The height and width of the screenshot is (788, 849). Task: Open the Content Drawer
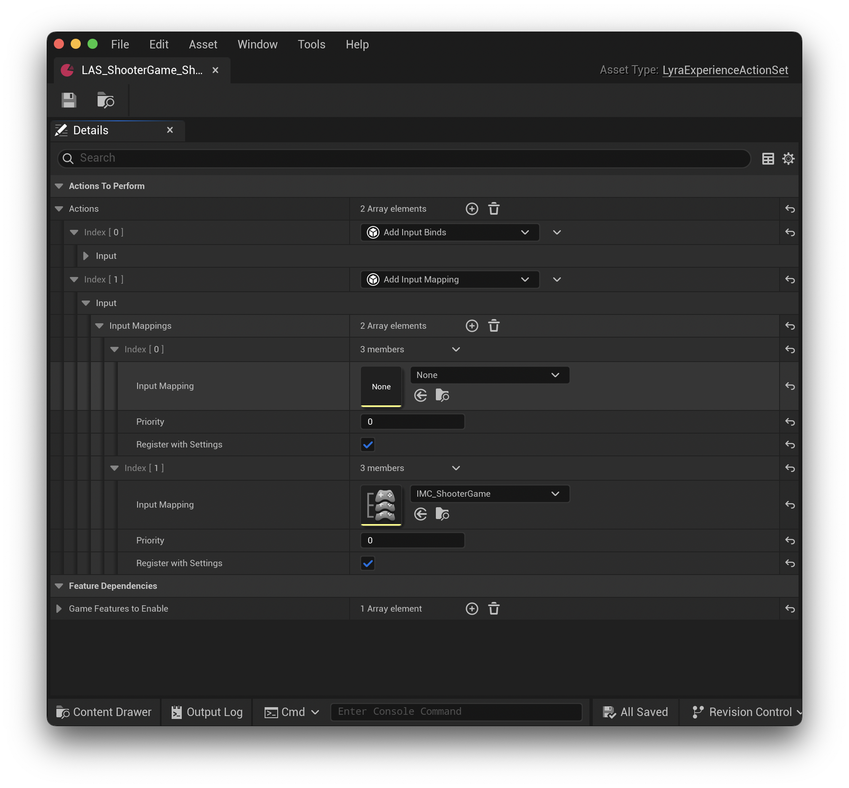103,711
